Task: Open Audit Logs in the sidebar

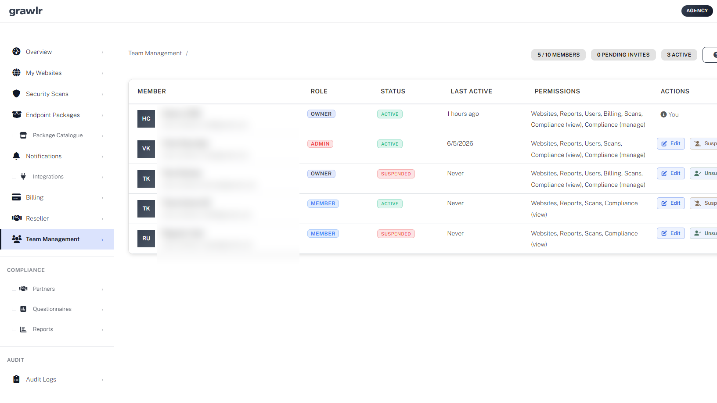Action: [x=57, y=379]
